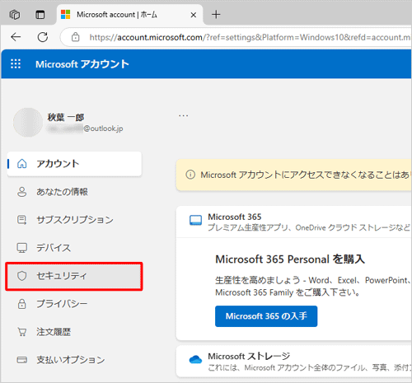Click the info icon in yellow banner
Screen dimensions: 412x383
click(x=190, y=175)
